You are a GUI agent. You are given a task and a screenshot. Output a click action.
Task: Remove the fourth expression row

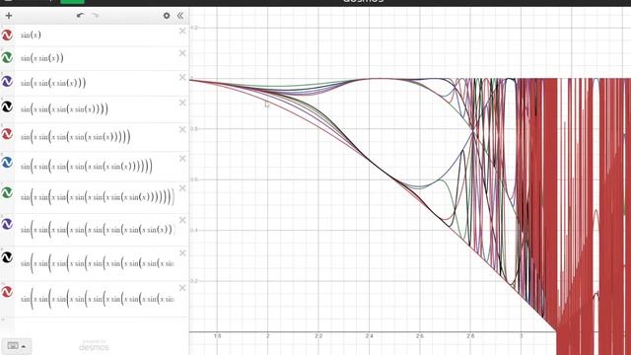coord(182,103)
